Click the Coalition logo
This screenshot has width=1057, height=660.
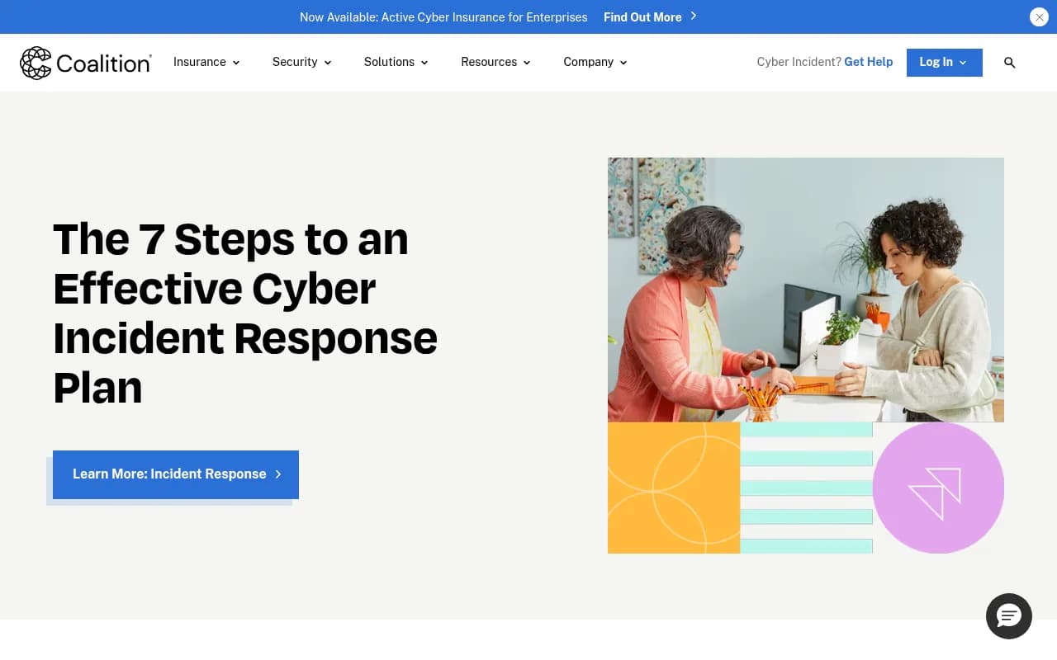point(86,63)
